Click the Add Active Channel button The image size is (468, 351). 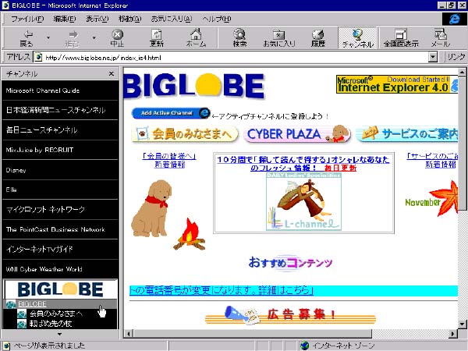click(x=171, y=113)
